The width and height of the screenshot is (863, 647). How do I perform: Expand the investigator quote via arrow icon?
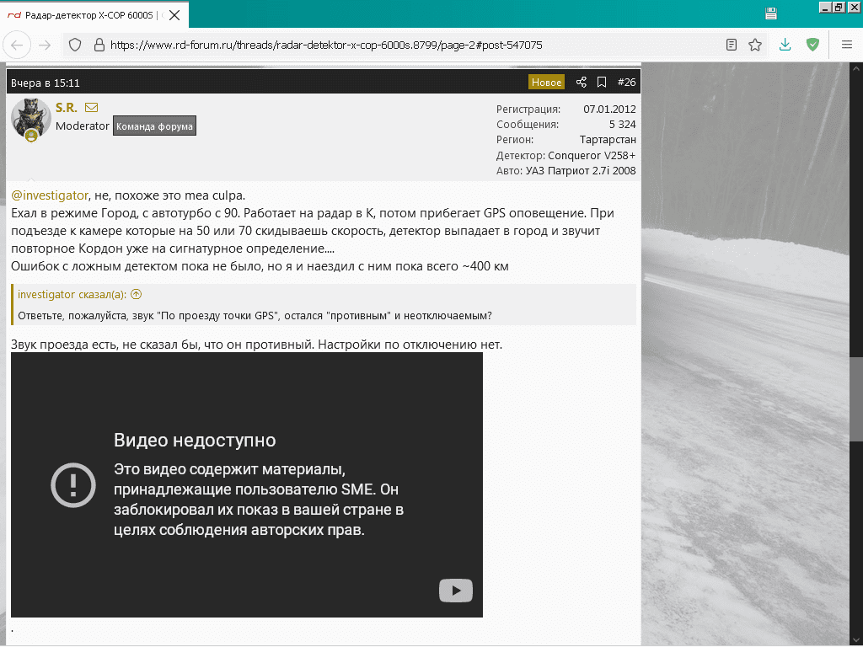coord(136,294)
